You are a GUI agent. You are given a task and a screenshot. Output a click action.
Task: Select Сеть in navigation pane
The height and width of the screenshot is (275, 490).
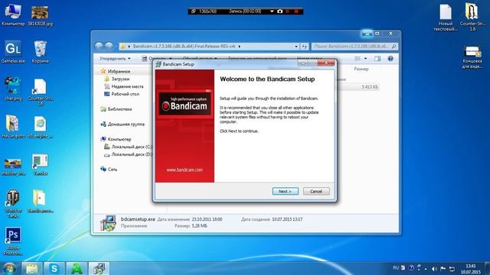113,170
